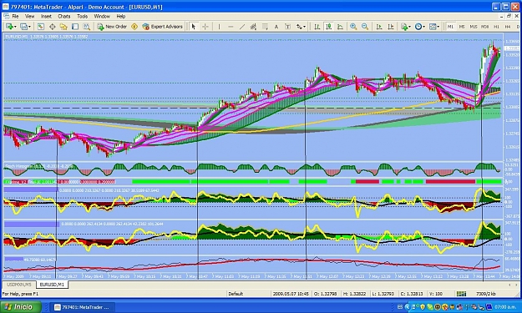Image resolution: width=522 pixels, height=313 pixels.
Task: Click the system tray clock
Action: (x=505, y=306)
